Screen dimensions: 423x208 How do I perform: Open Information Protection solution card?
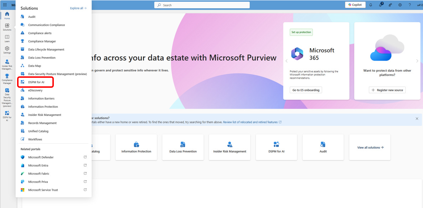pos(136,147)
